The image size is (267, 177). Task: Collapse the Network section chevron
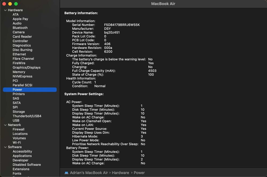5,125
